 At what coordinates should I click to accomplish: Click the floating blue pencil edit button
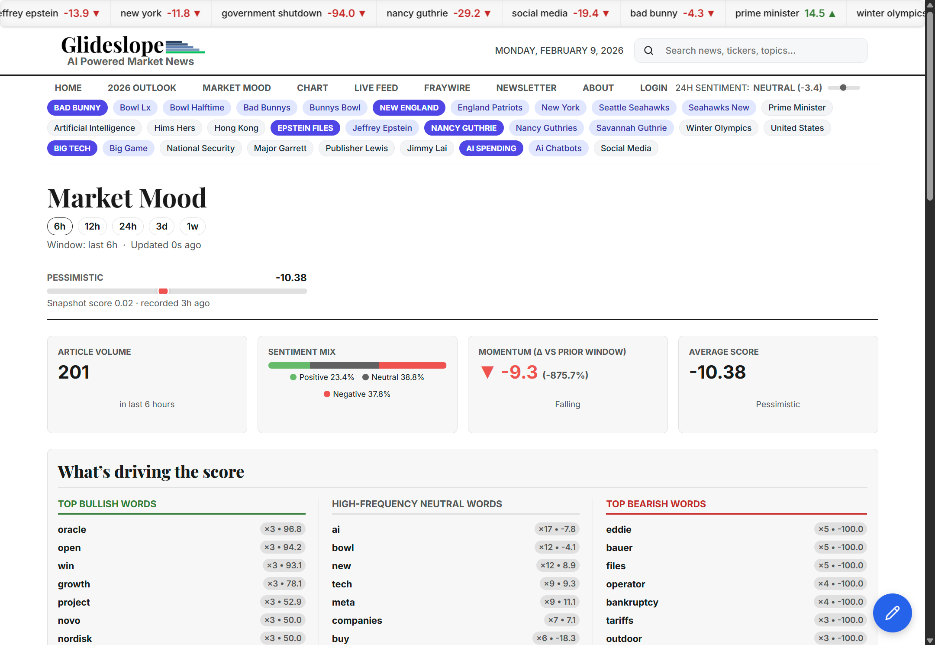892,613
